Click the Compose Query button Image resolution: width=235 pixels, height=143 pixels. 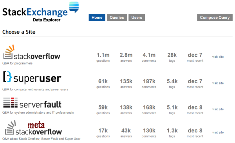(215, 18)
